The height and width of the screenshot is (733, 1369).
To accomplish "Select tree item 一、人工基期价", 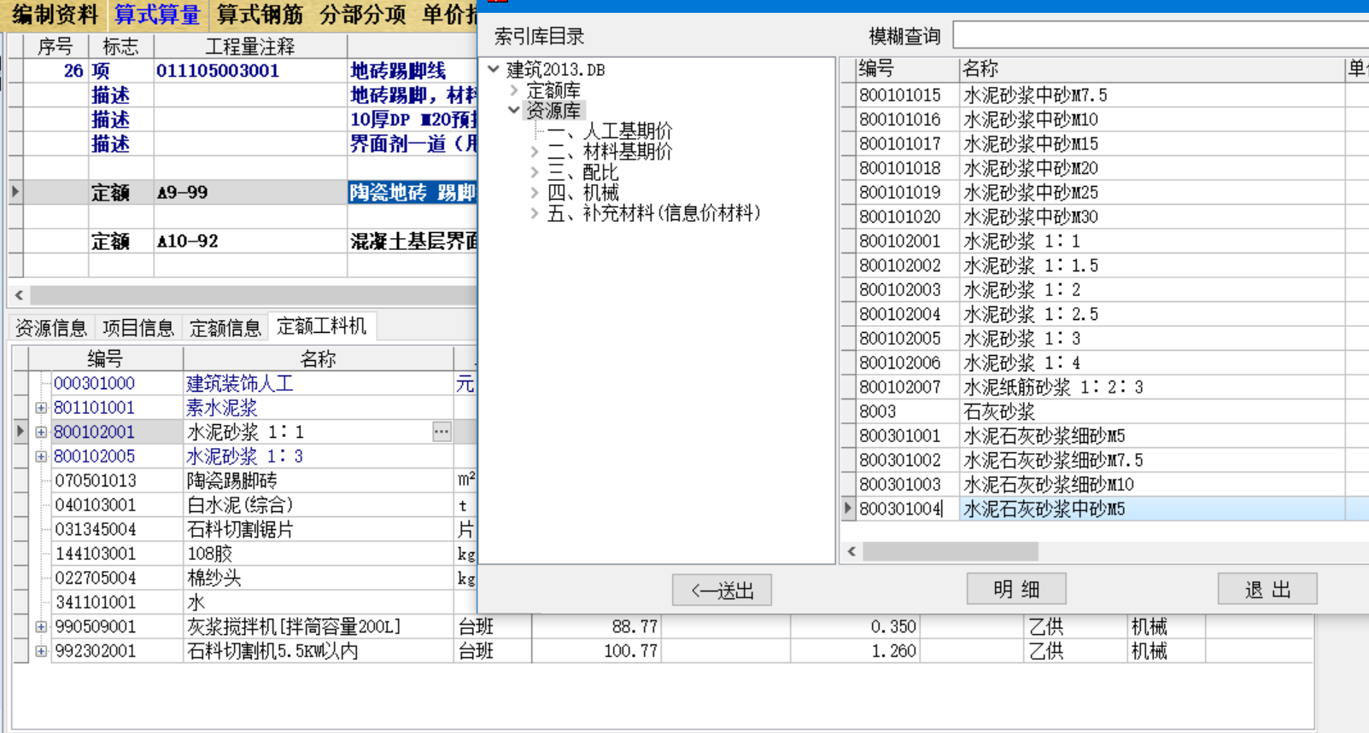I will point(610,131).
